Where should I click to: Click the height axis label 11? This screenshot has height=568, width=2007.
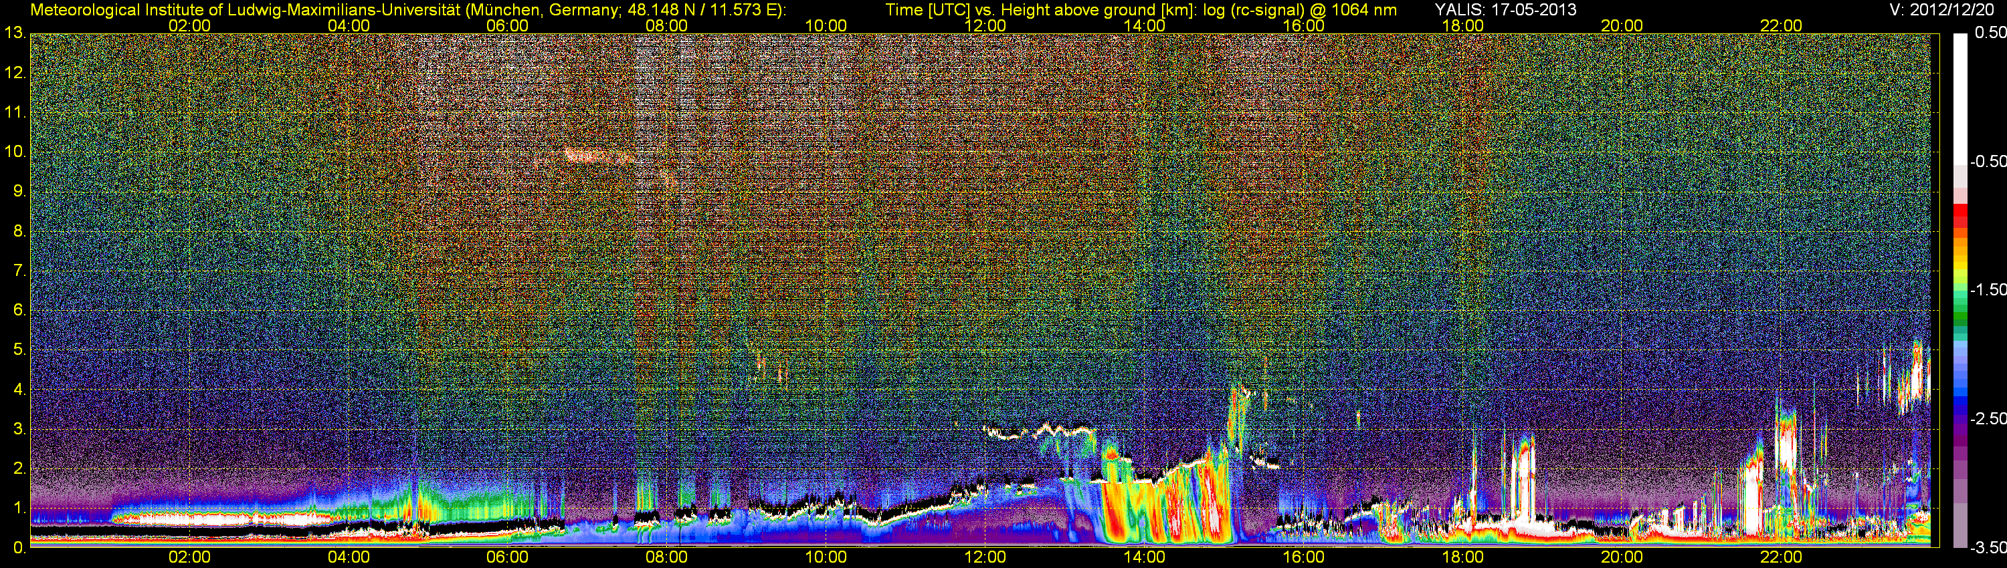[15, 113]
